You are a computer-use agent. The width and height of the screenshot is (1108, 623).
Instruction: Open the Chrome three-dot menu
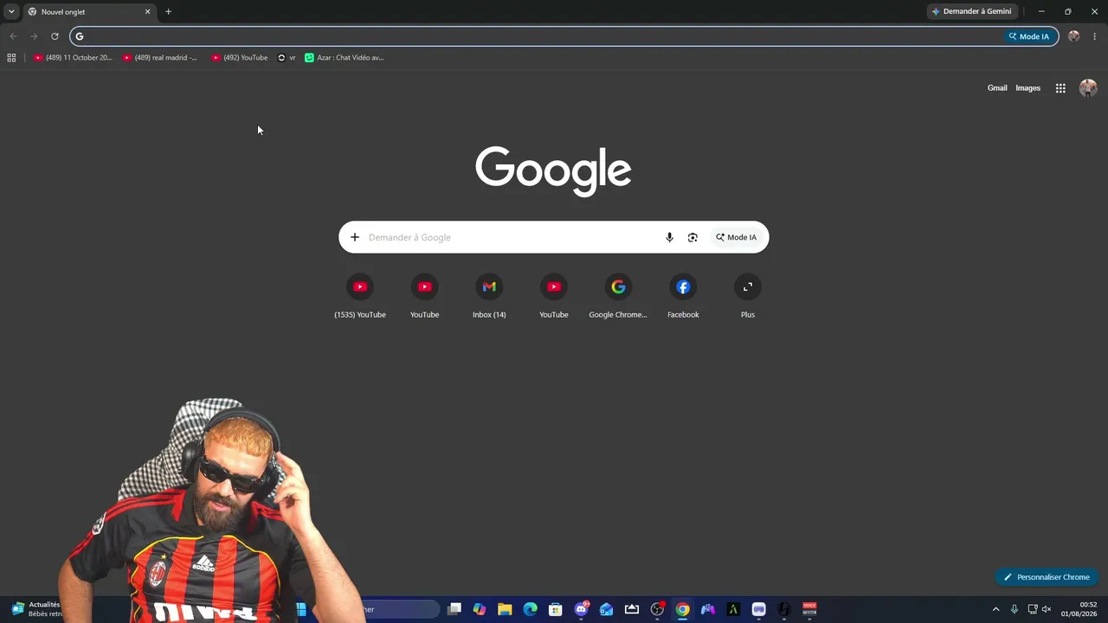(x=1095, y=36)
